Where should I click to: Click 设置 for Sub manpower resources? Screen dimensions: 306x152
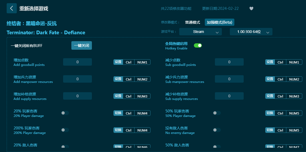(x=270, y=79)
